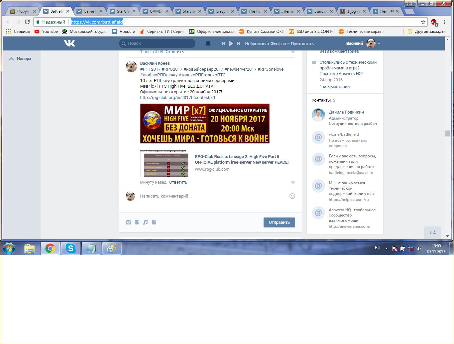
Task: Go forward in browser history
Action: click(18, 22)
